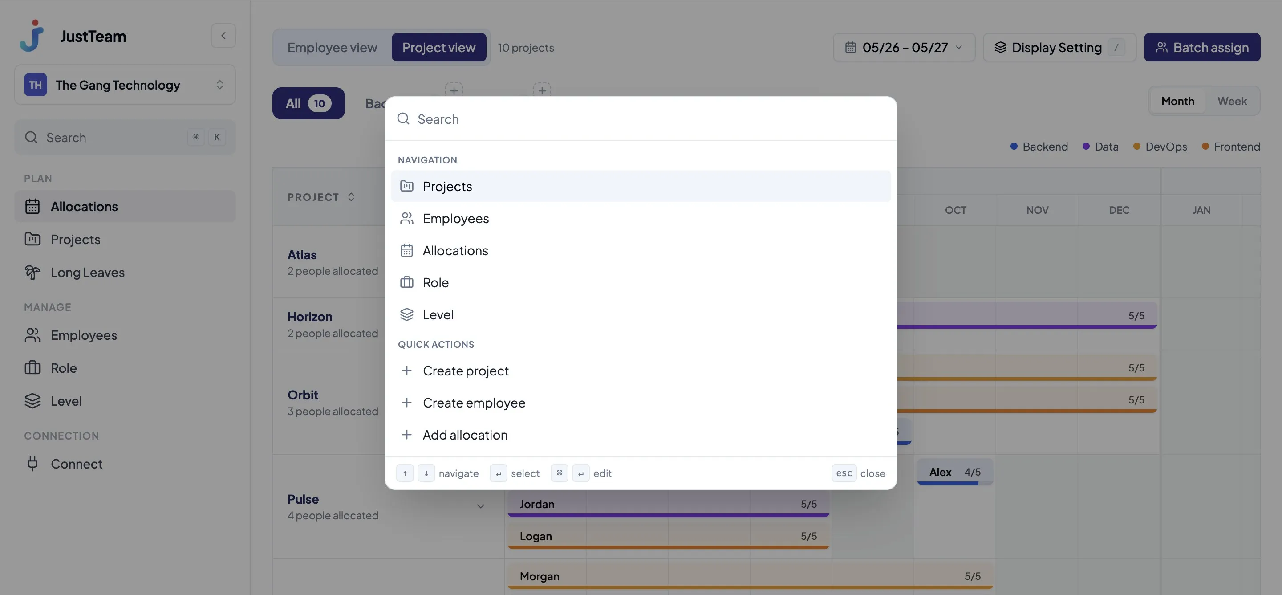The image size is (1282, 595).
Task: Click the sidebar Projects folder icon
Action: [x=32, y=239]
